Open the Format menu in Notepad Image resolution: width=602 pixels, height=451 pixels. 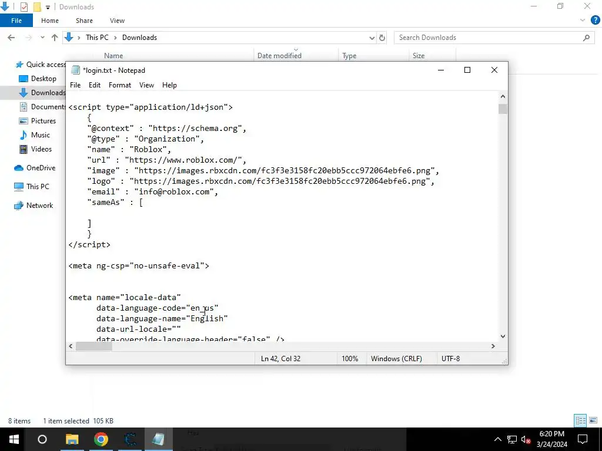tap(120, 85)
